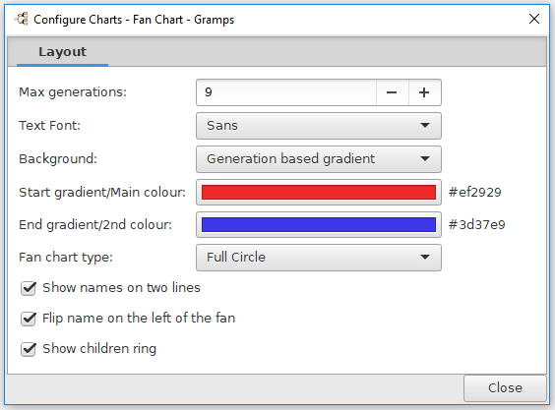The height and width of the screenshot is (410, 555).
Task: Open the Background dropdown
Action: coord(319,159)
